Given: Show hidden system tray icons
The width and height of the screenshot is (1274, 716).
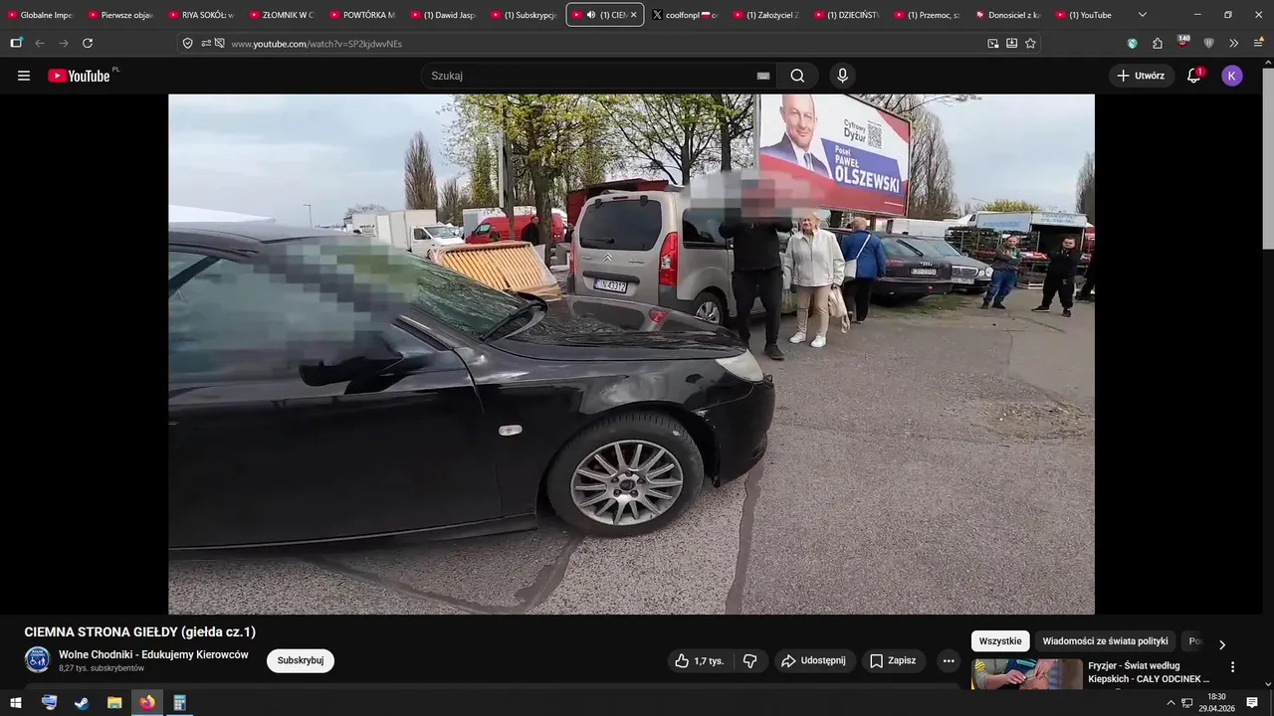Looking at the screenshot, I should [x=1170, y=703].
